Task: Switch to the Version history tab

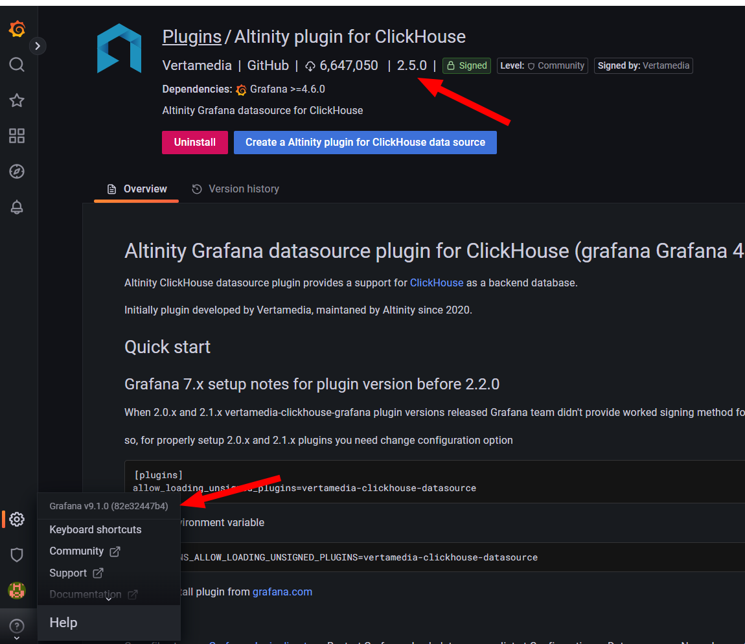Action: (x=236, y=189)
